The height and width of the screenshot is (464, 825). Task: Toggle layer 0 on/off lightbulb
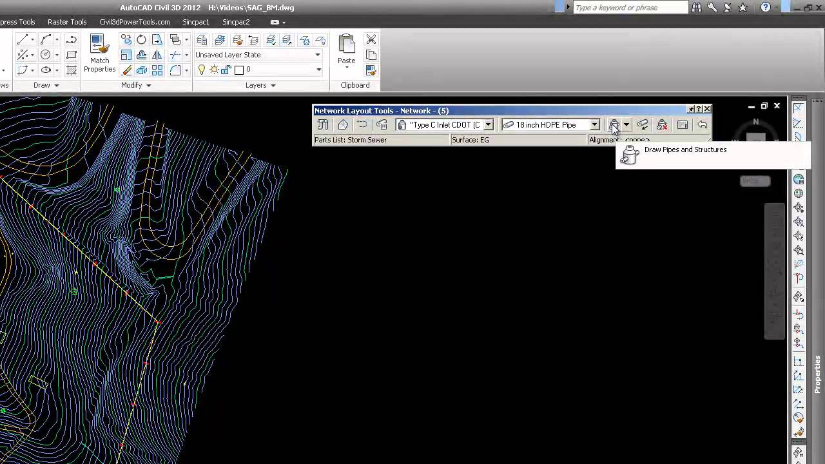point(201,70)
